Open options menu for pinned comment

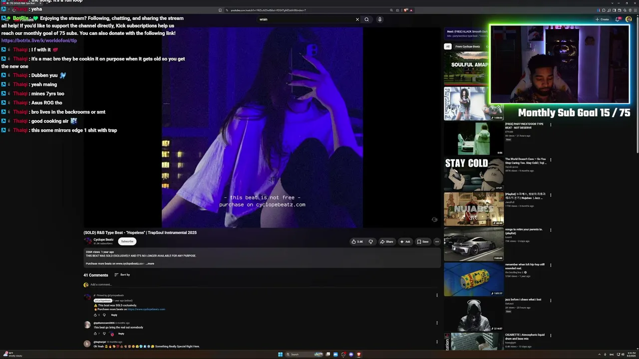(437, 295)
